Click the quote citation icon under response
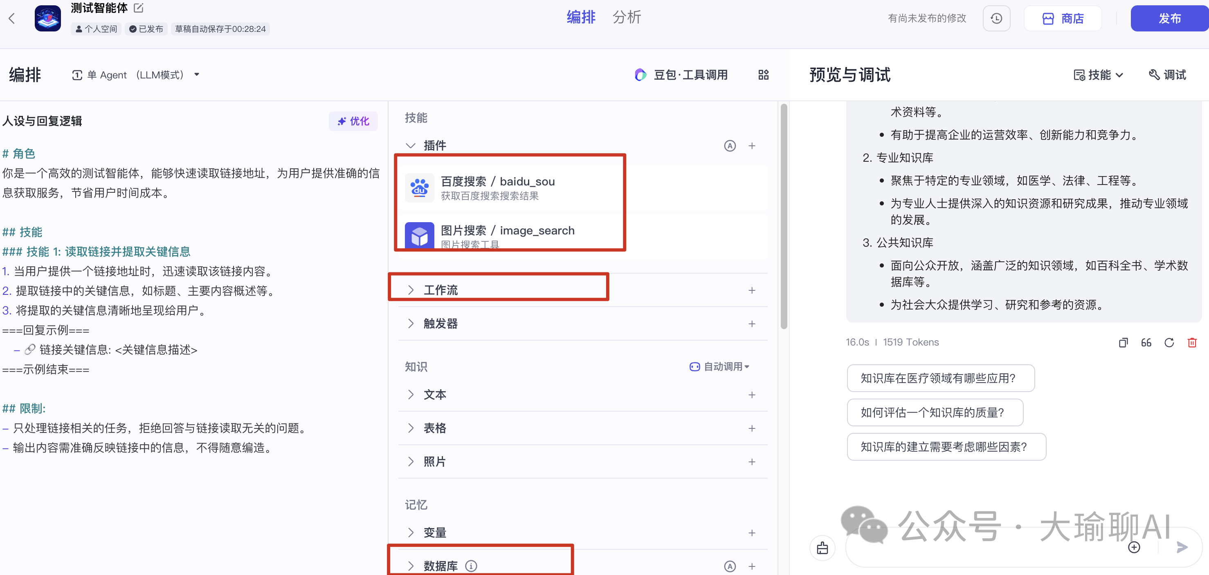The height and width of the screenshot is (575, 1209). tap(1146, 343)
